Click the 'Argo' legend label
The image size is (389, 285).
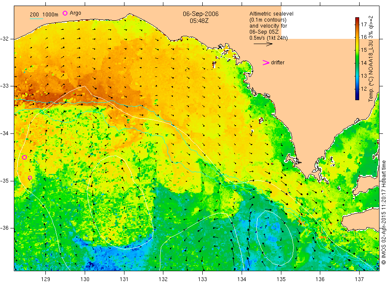coord(75,13)
